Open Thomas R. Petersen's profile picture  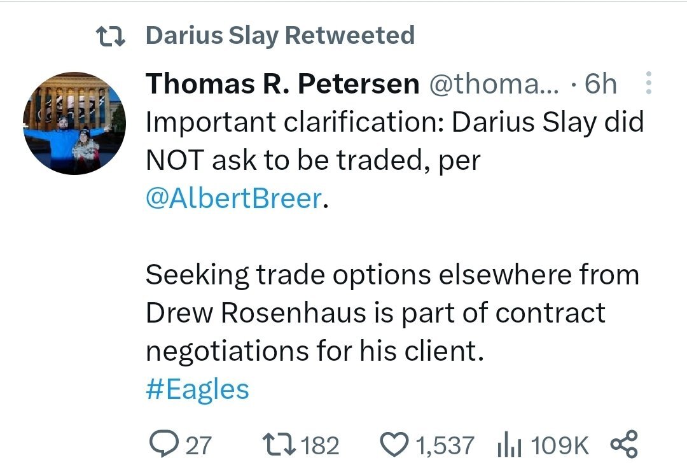(74, 123)
